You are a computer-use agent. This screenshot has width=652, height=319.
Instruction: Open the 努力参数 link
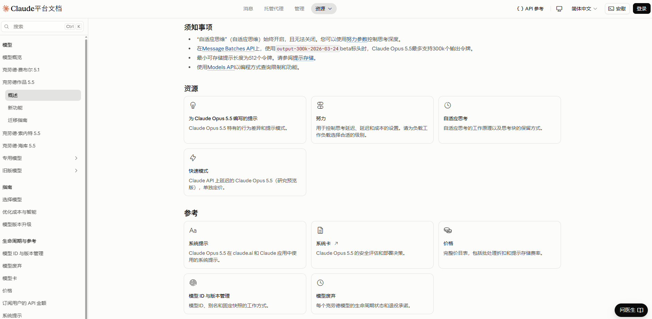357,39
